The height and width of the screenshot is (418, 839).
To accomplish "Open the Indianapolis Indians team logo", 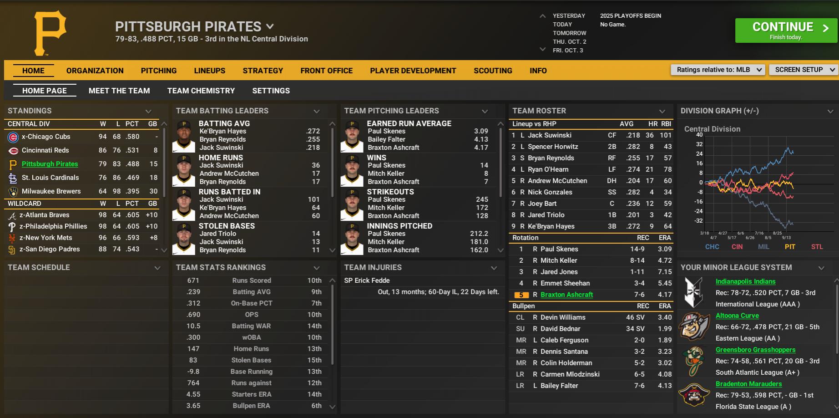I will (694, 292).
